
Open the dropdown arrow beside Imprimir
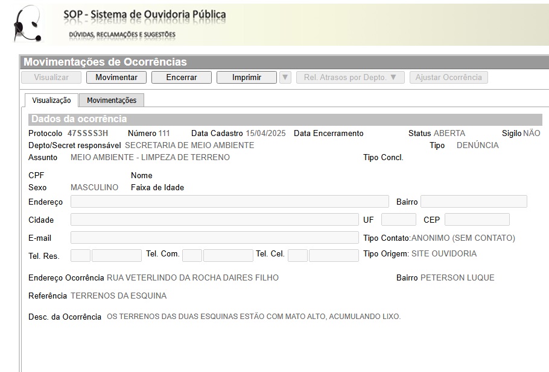pyautogui.click(x=285, y=78)
